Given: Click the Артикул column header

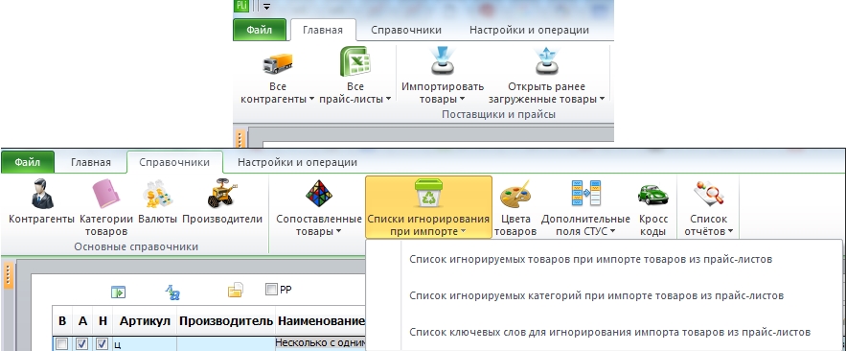Looking at the screenshot, I should [145, 321].
